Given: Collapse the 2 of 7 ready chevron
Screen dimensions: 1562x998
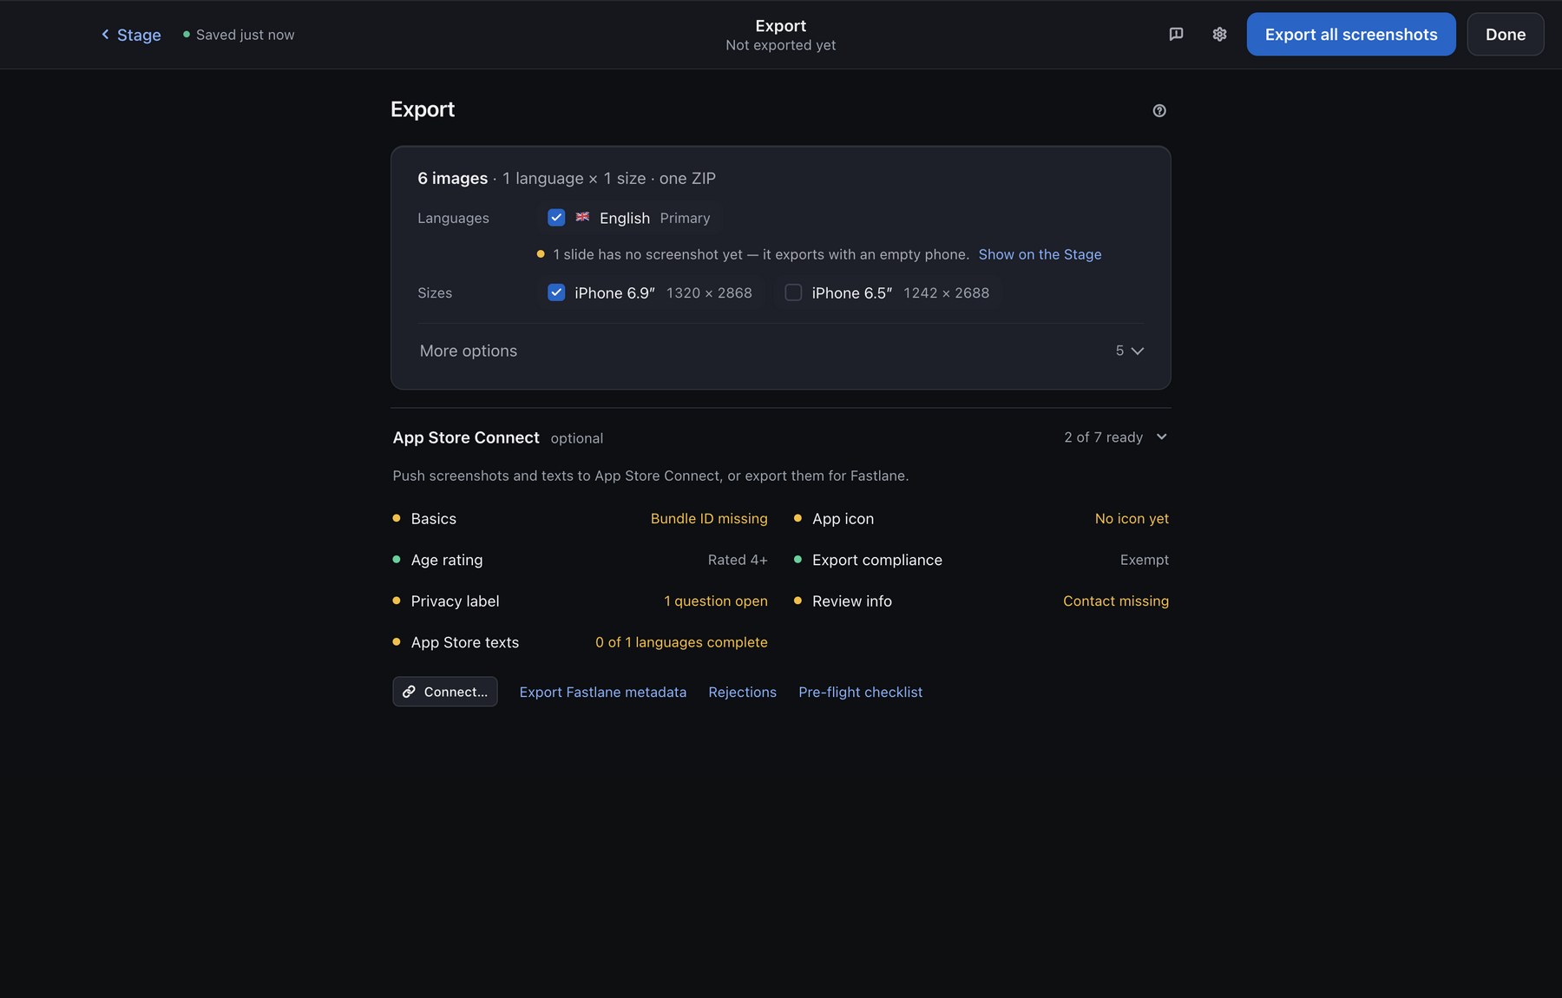Looking at the screenshot, I should [1162, 437].
